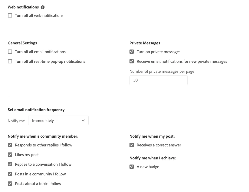Open the Notify me frequency dropdown
This screenshot has width=249, height=192.
(58, 120)
